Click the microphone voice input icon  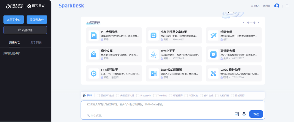coord(244,114)
